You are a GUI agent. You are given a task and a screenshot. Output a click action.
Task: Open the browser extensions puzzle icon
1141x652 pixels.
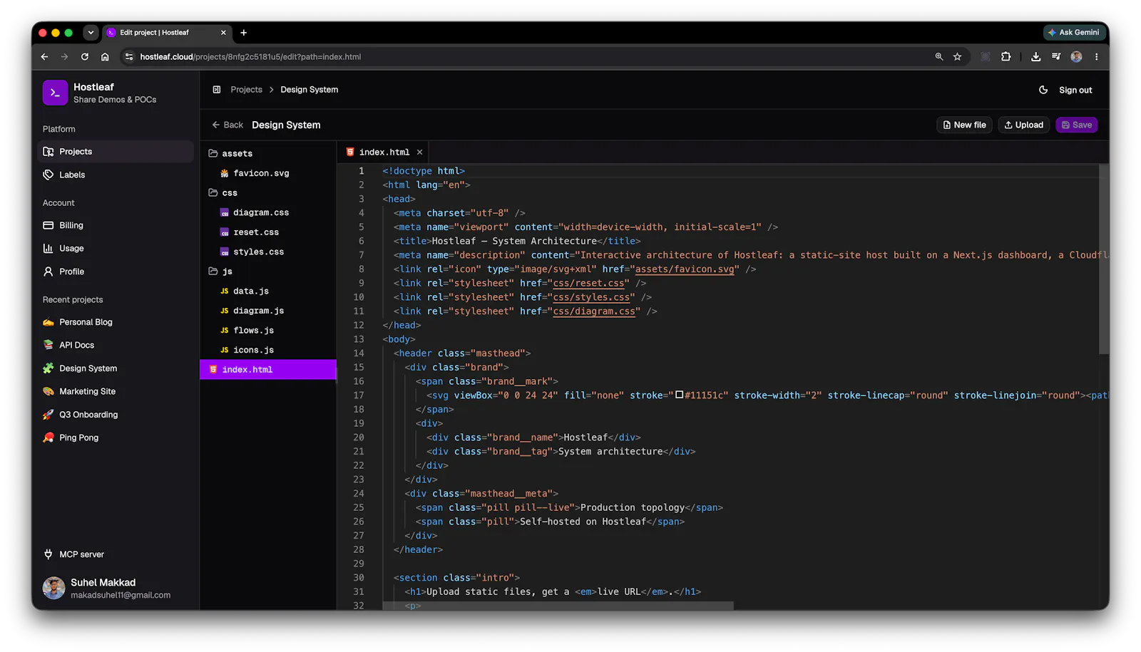[1006, 56]
